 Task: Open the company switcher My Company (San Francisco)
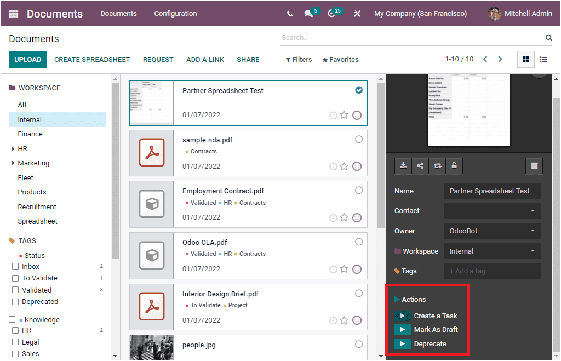(x=420, y=14)
